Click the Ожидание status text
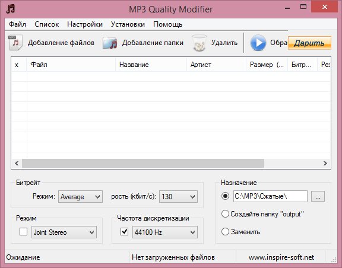Screen dimensions: 342x268 coord(23,257)
